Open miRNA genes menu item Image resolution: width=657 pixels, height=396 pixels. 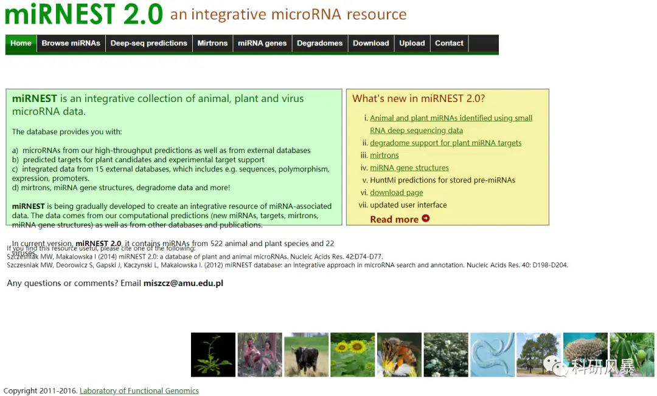262,44
